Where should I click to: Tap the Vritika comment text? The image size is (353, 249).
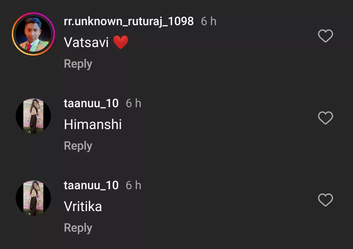[x=83, y=207]
